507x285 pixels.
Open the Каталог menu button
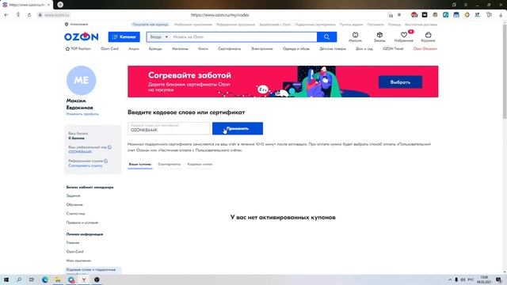[124, 37]
